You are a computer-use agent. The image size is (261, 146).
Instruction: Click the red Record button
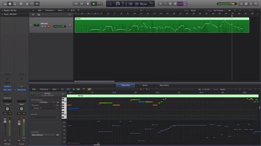coord(100,4)
